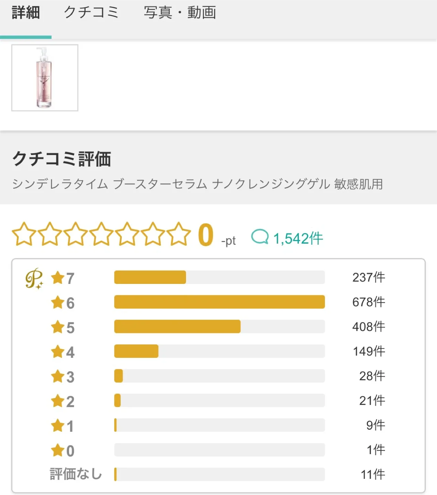Screen dimensions: 437x495
Task: Toggle the 評価なし rating filter row
Action: pos(75,474)
